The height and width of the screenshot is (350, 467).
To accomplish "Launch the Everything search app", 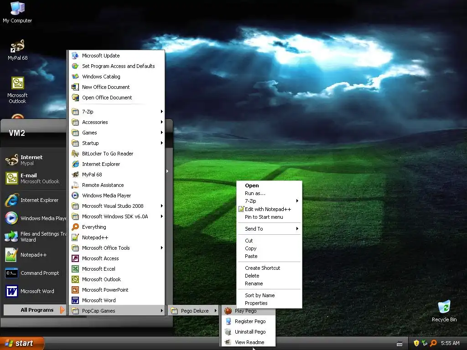I will coord(117,227).
